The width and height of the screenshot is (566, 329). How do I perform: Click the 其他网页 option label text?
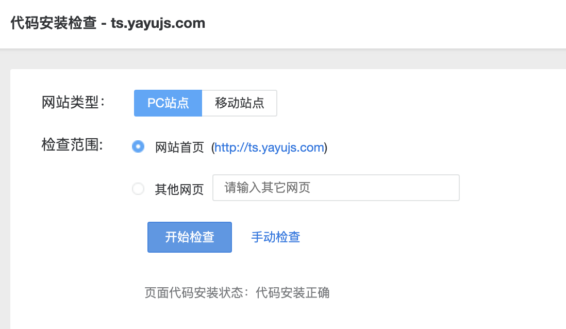coord(179,189)
